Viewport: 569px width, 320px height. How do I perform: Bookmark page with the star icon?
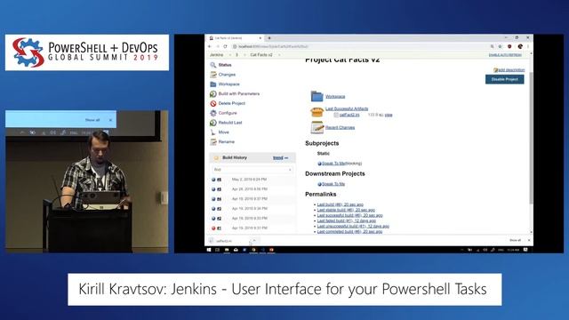pyautogui.click(x=500, y=46)
